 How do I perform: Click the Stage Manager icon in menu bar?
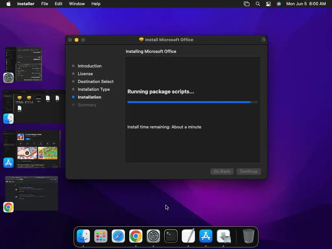(246, 4)
